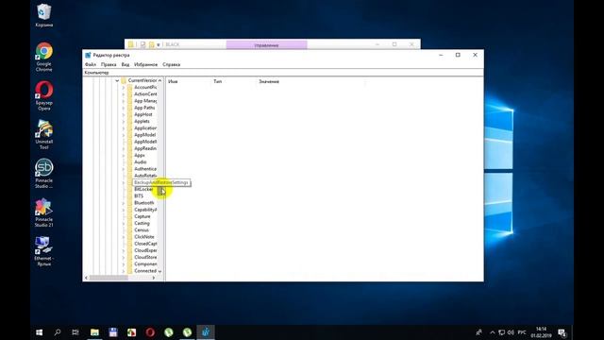
Task: Click the folder icon in the BLACK window toolbar
Action: click(131, 44)
